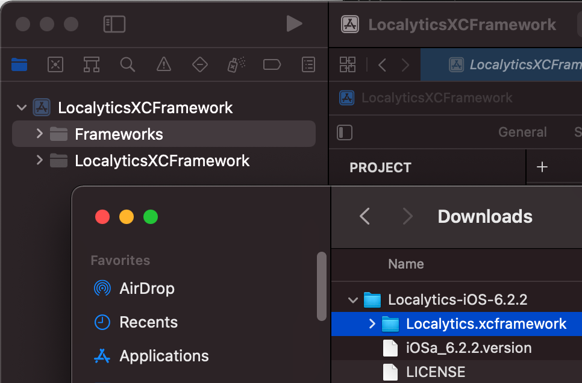Expand the Frameworks group

[40, 134]
